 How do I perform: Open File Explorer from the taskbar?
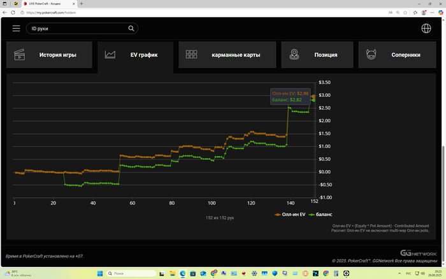[173, 274]
